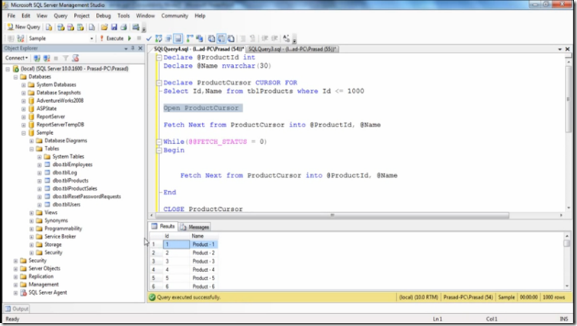This screenshot has height=326, width=577.
Task: Switch to the Messages tab
Action: coord(194,227)
